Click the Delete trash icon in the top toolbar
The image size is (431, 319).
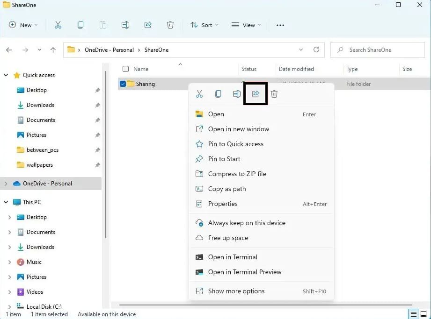[x=170, y=25]
